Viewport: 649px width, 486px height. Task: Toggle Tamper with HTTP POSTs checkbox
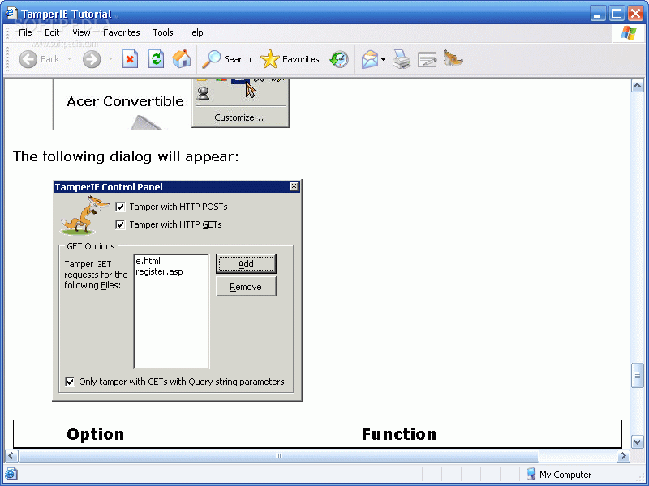coord(120,207)
